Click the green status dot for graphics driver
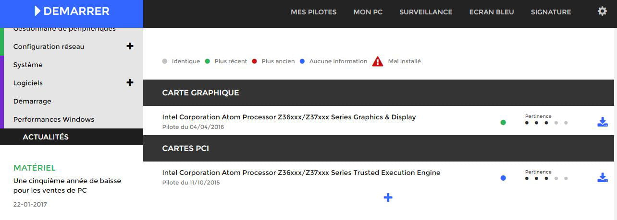The height and width of the screenshot is (220, 617). [x=503, y=122]
